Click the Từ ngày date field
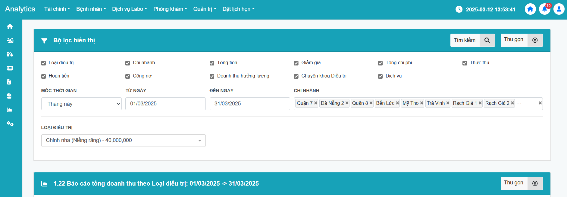The image size is (567, 197). pyautogui.click(x=165, y=104)
